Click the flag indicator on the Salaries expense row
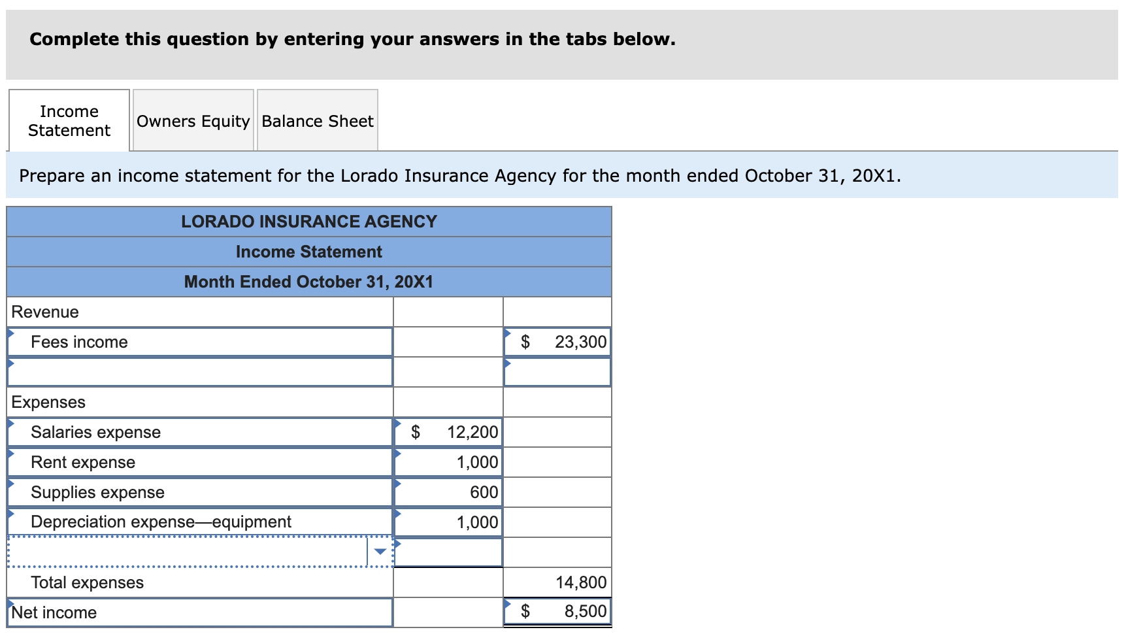 pyautogui.click(x=10, y=422)
